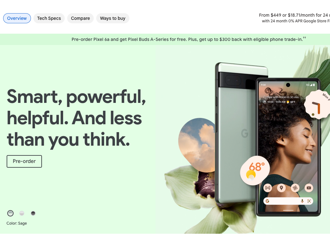Switch to the Tech Specs tab
The height and width of the screenshot is (235, 330).
coord(49,18)
